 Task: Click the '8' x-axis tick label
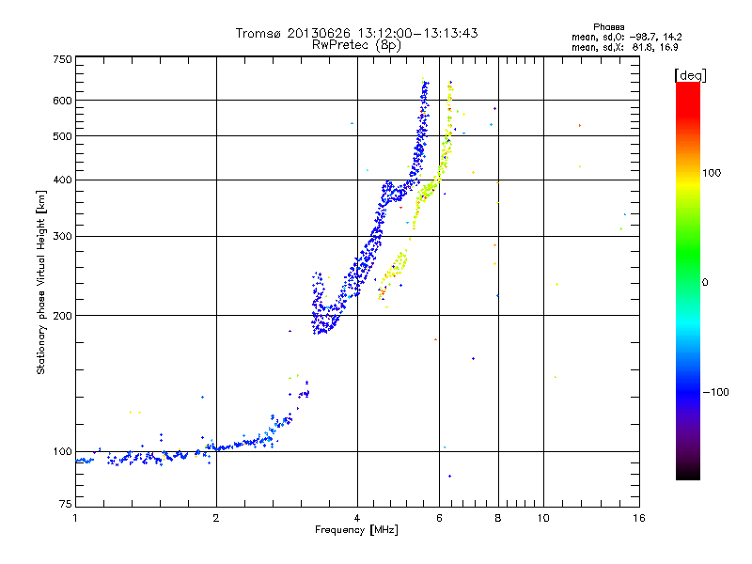pos(498,518)
